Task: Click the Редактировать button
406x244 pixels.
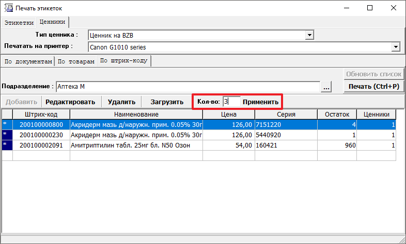Action: coord(70,102)
